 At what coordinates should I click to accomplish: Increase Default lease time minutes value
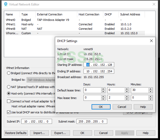[x=151, y=89]
